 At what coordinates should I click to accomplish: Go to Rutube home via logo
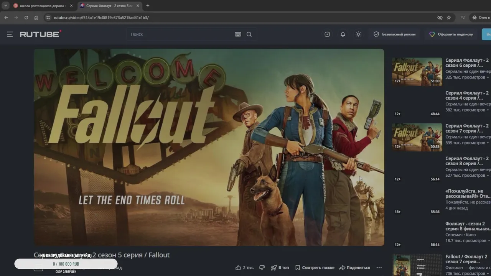pyautogui.click(x=40, y=34)
